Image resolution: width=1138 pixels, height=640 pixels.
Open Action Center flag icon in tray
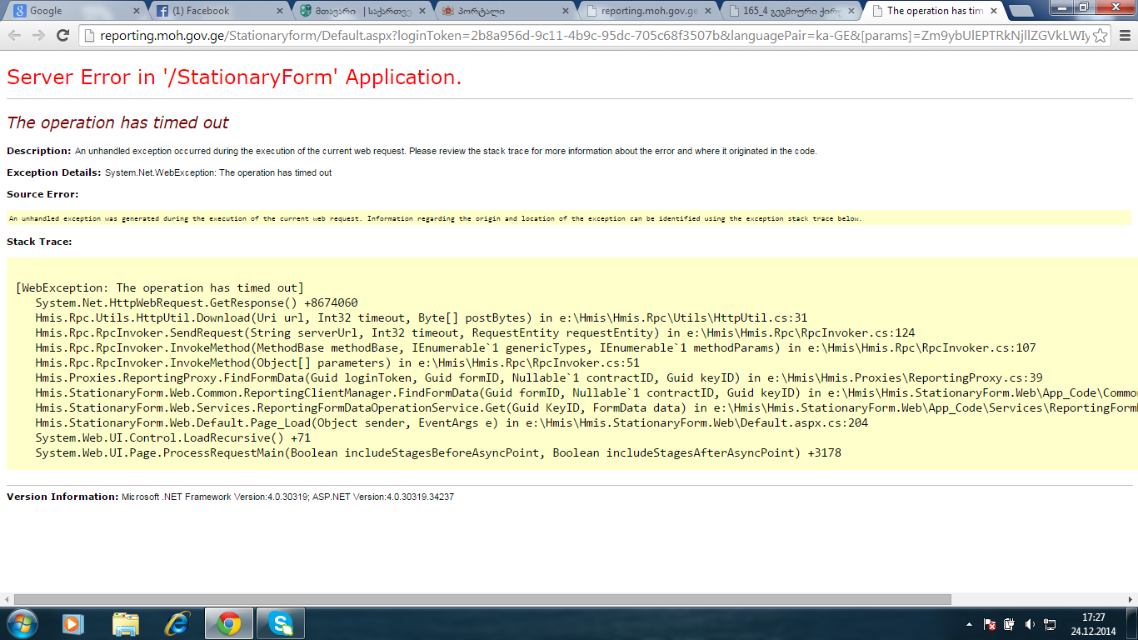point(990,624)
